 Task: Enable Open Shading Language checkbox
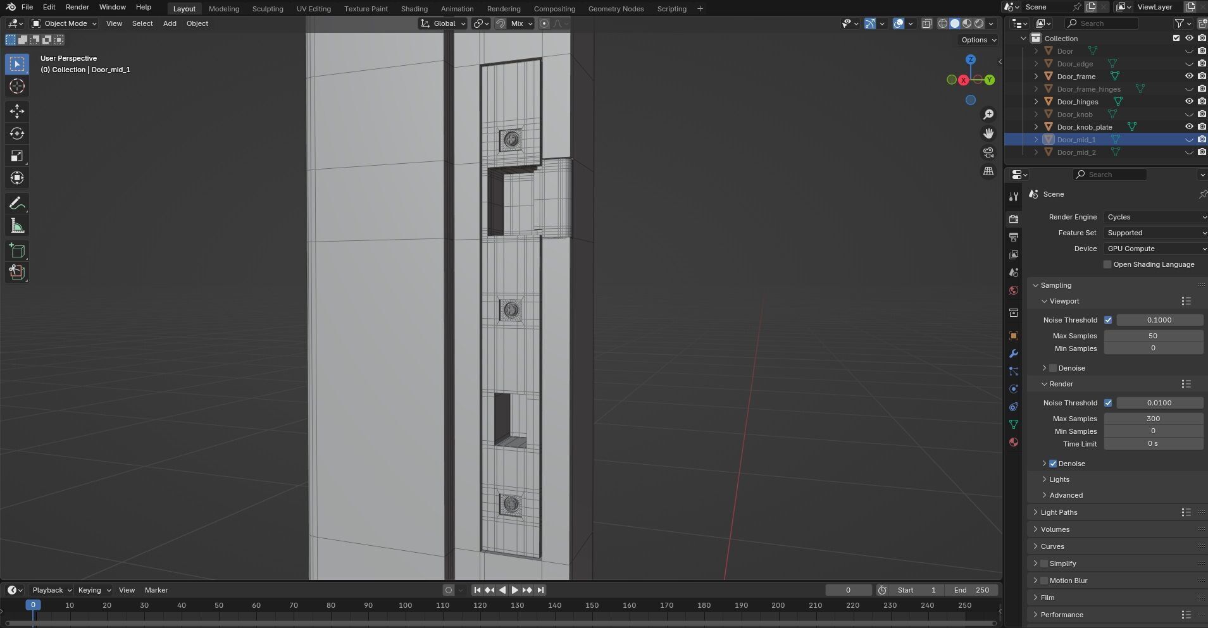click(x=1107, y=264)
